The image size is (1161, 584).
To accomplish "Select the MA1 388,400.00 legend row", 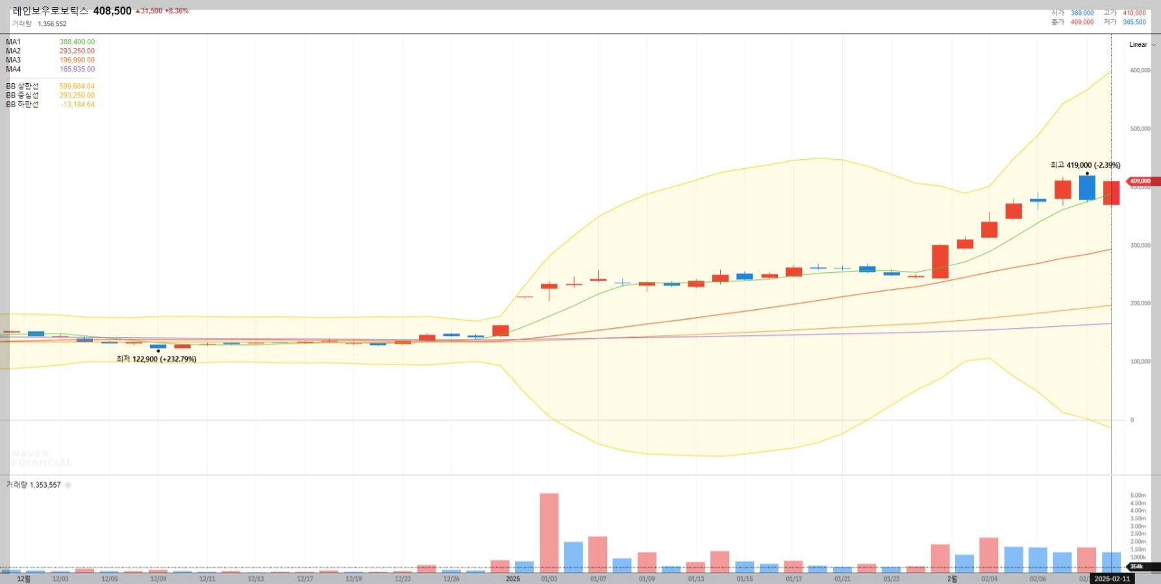I will 51,42.
